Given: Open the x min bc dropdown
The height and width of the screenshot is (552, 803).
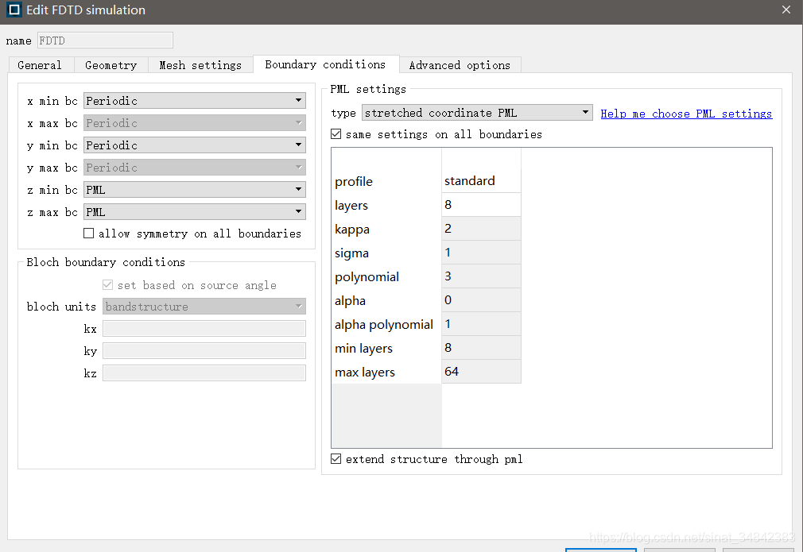Looking at the screenshot, I should click(195, 101).
